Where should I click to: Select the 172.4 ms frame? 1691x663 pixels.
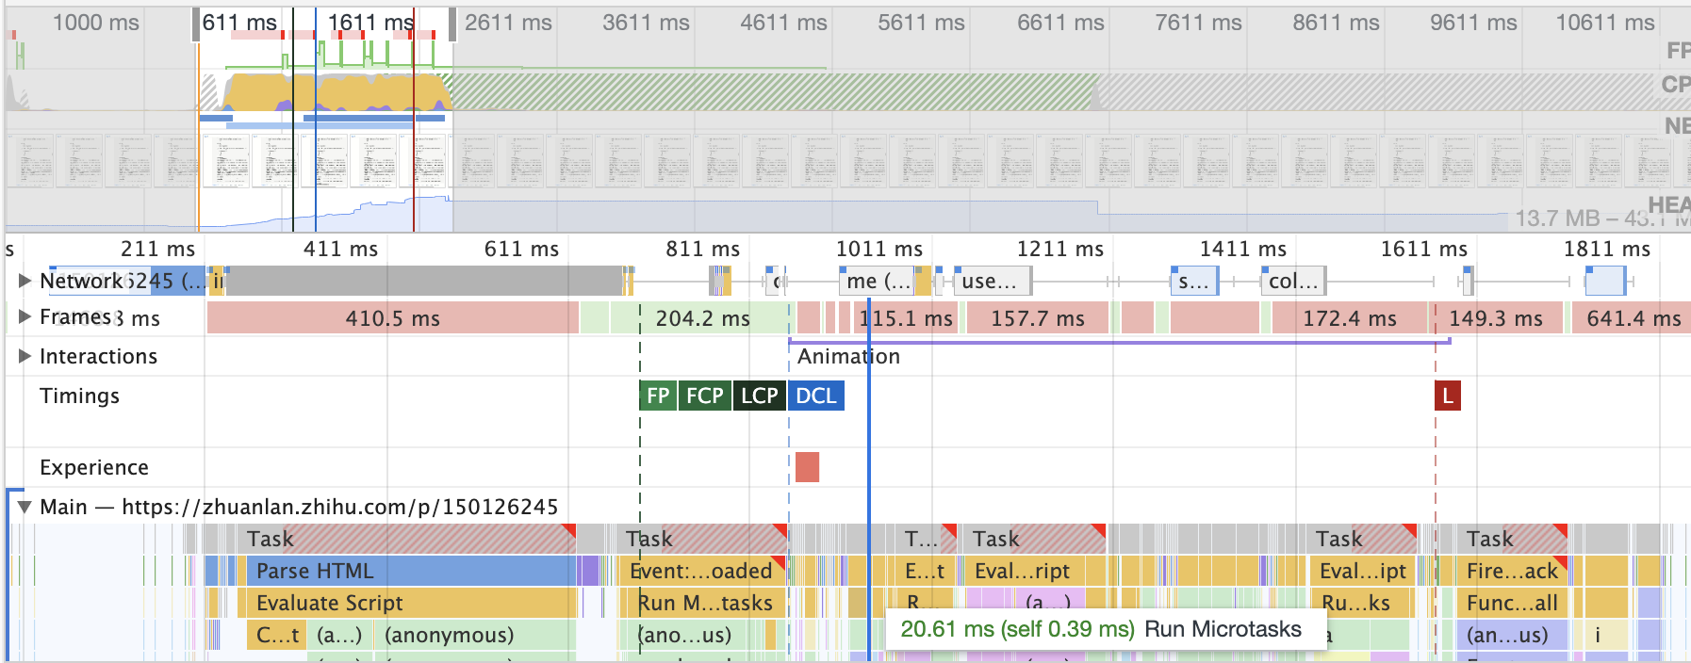[1350, 318]
